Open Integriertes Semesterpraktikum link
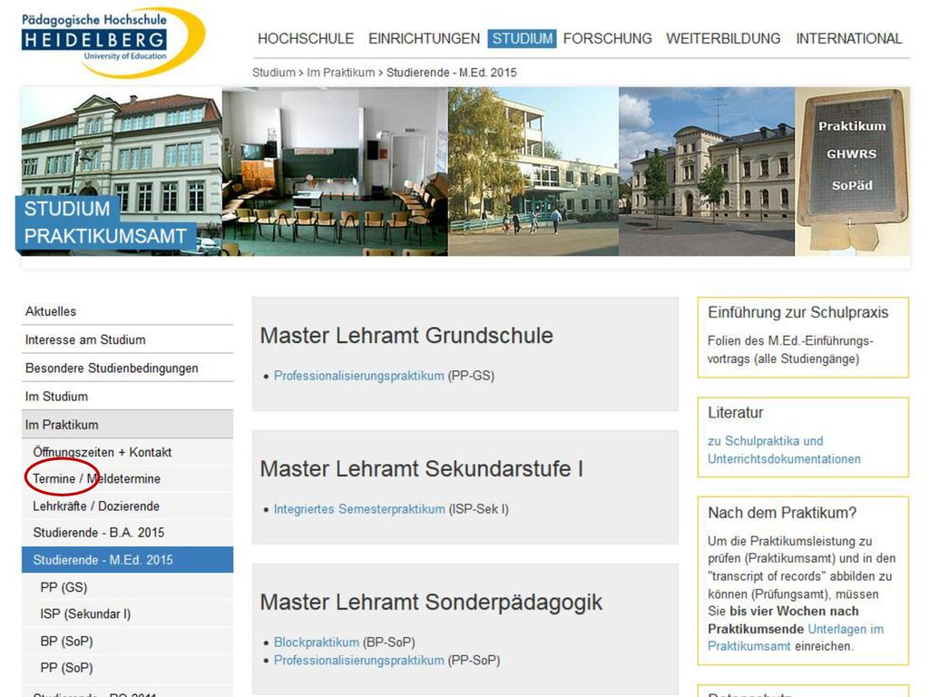This screenshot has width=929, height=697. click(x=359, y=509)
